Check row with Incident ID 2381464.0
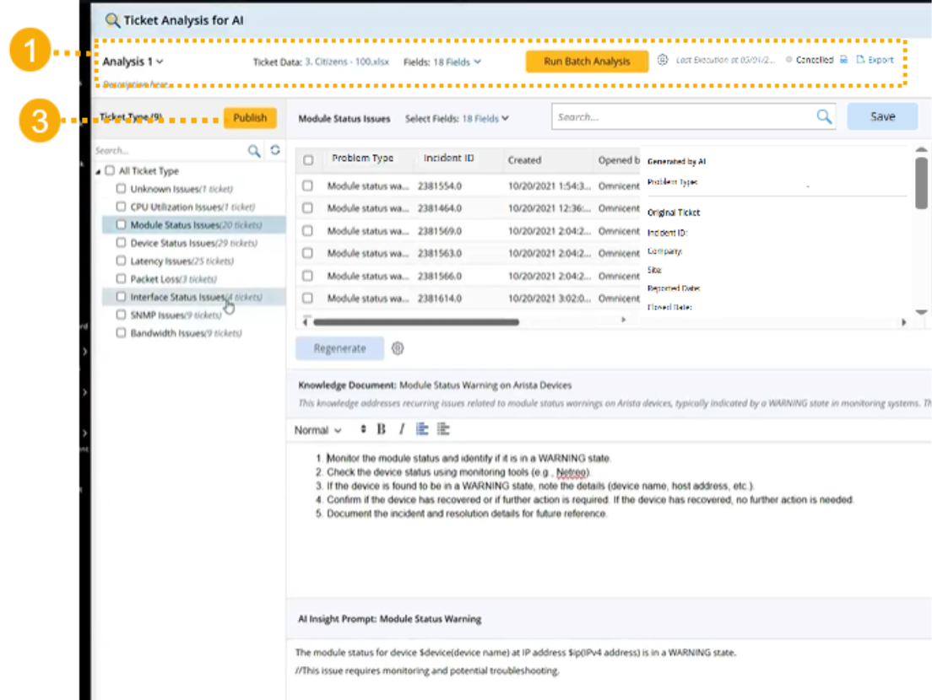932x700 pixels. [307, 207]
